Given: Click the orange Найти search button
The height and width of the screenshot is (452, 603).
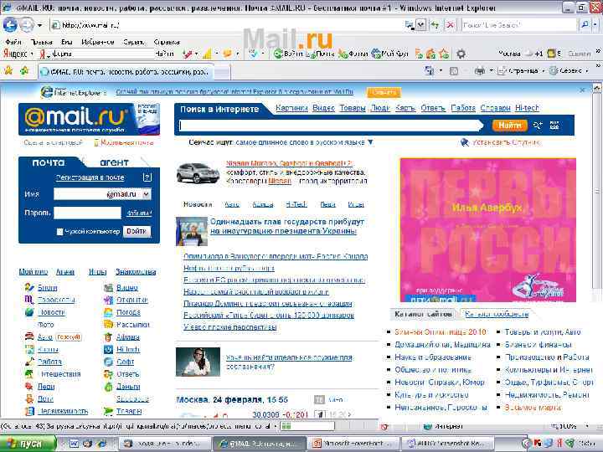Looking at the screenshot, I should click(x=510, y=125).
